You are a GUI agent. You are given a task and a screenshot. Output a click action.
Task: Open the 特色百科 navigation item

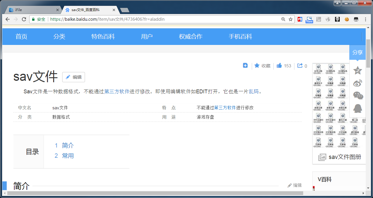point(103,36)
